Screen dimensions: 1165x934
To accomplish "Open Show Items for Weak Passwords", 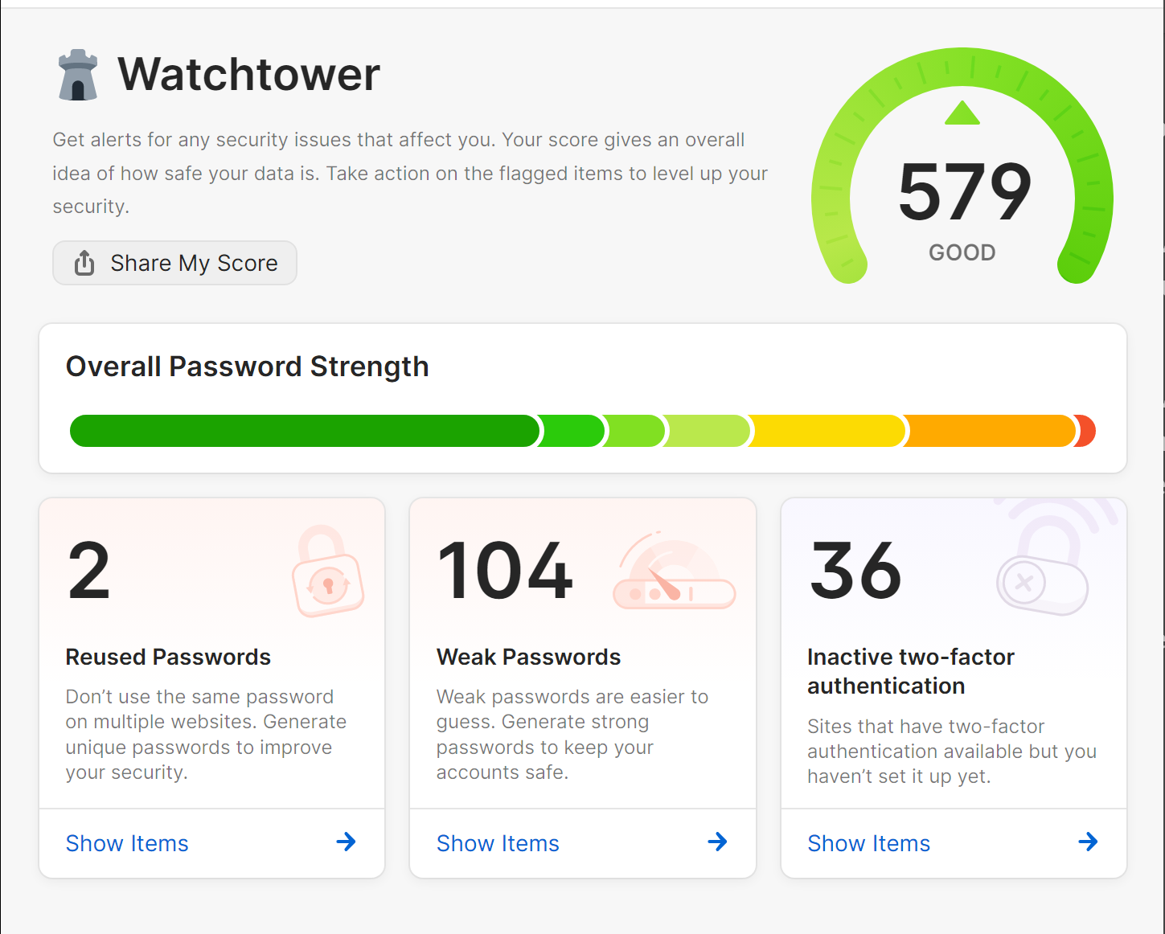I will [x=497, y=843].
